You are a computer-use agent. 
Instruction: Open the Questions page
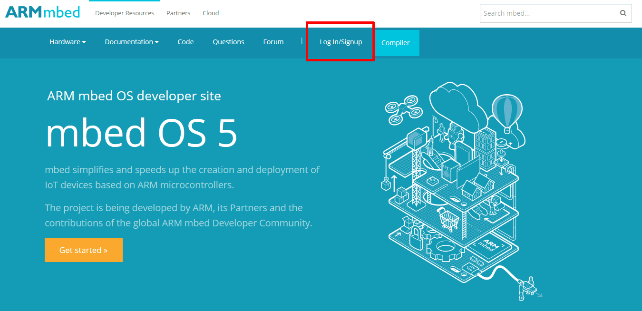point(228,42)
